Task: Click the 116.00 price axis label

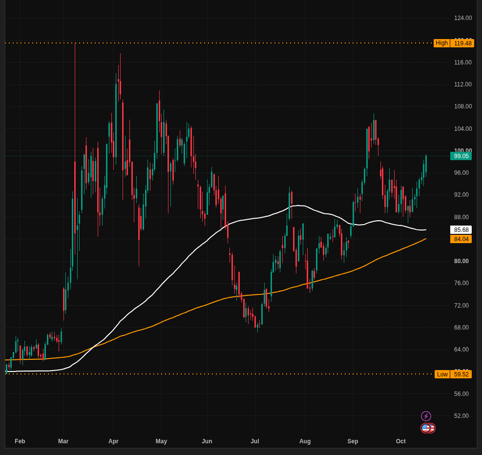Action: (463, 62)
